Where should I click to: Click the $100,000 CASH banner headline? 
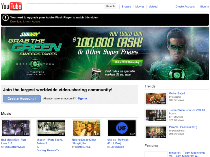pos(108,42)
